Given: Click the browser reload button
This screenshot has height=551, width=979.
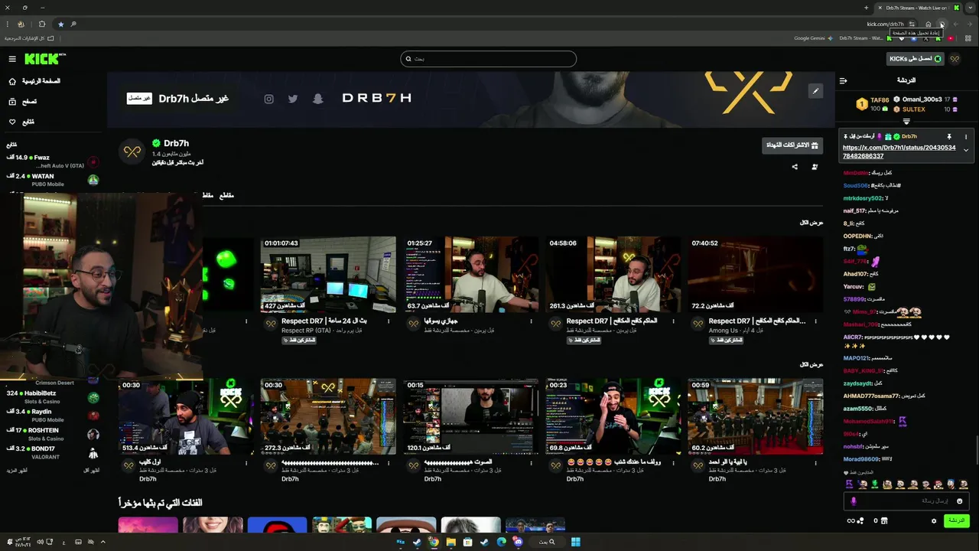Looking at the screenshot, I should pos(942,24).
